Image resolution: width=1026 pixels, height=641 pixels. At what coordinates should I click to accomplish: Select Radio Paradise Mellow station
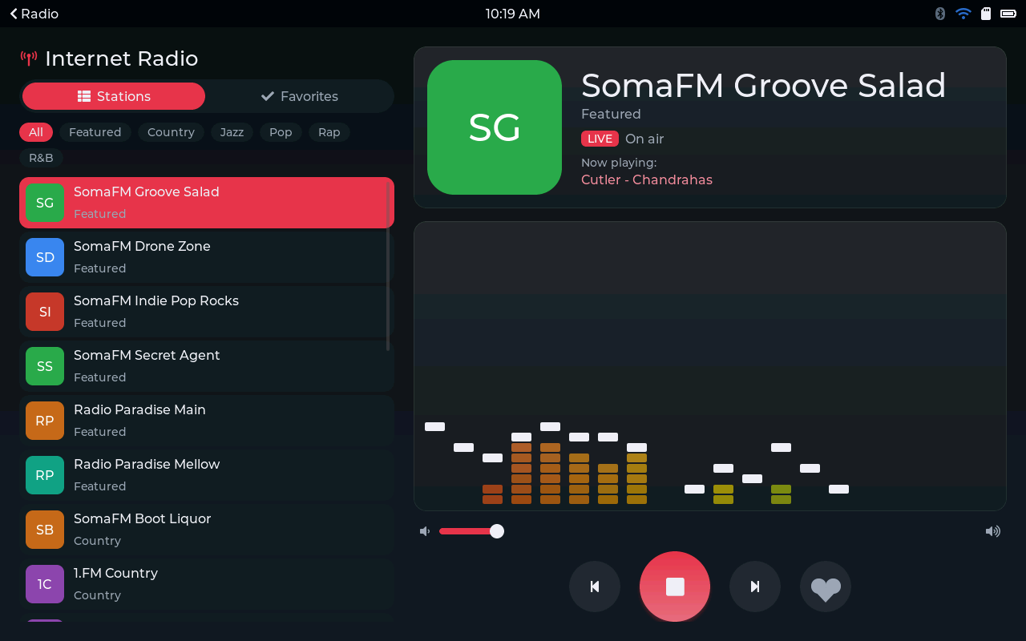207,475
